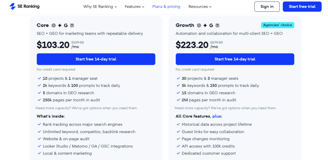The width and height of the screenshot is (328, 160).
Task: Click the ChatGPT icon beside Growth plan
Action: coord(199,25)
